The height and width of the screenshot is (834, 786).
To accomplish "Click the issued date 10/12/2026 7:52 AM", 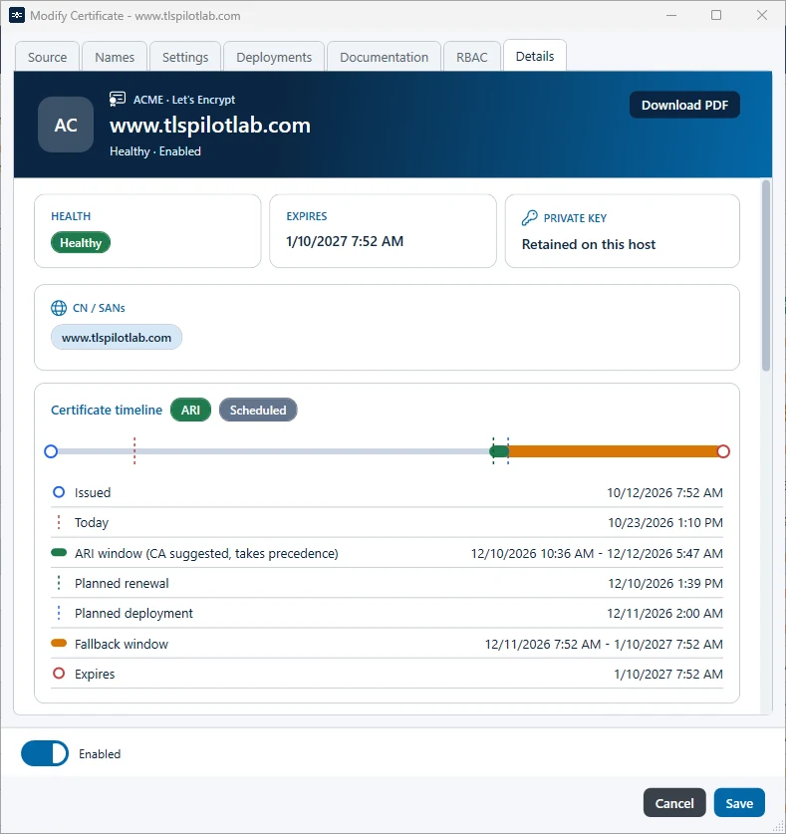I will coord(664,492).
